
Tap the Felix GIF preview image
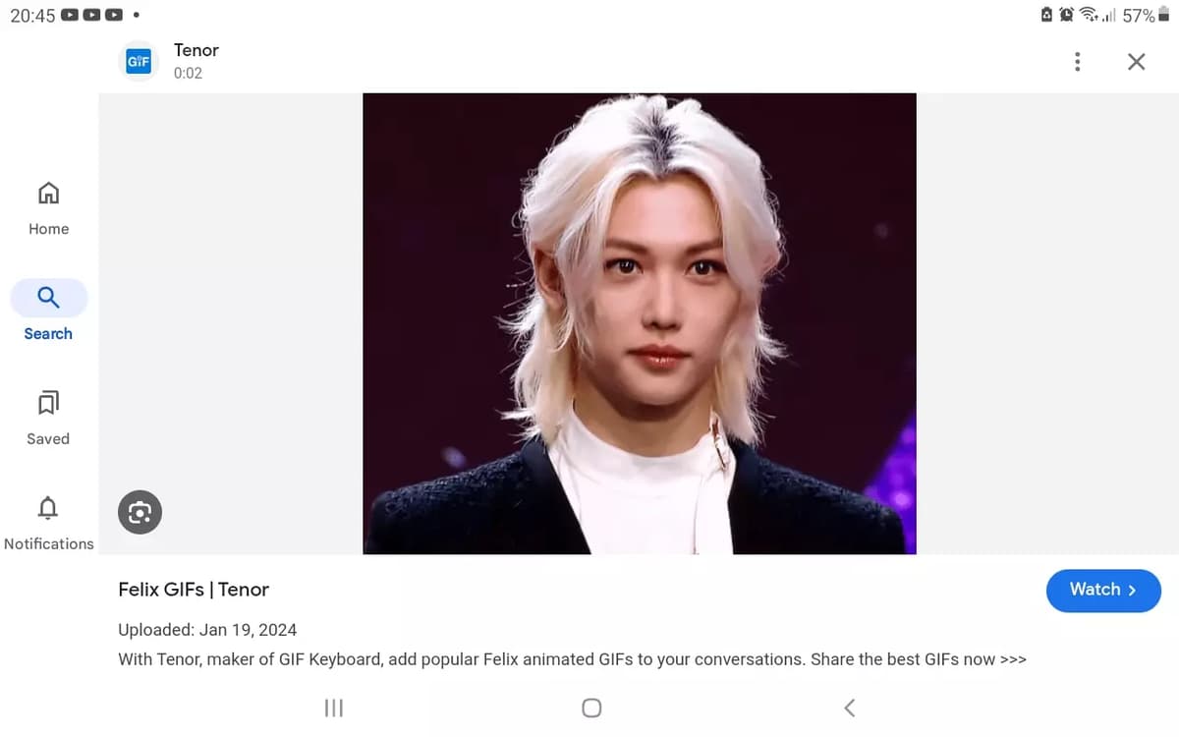click(x=640, y=323)
